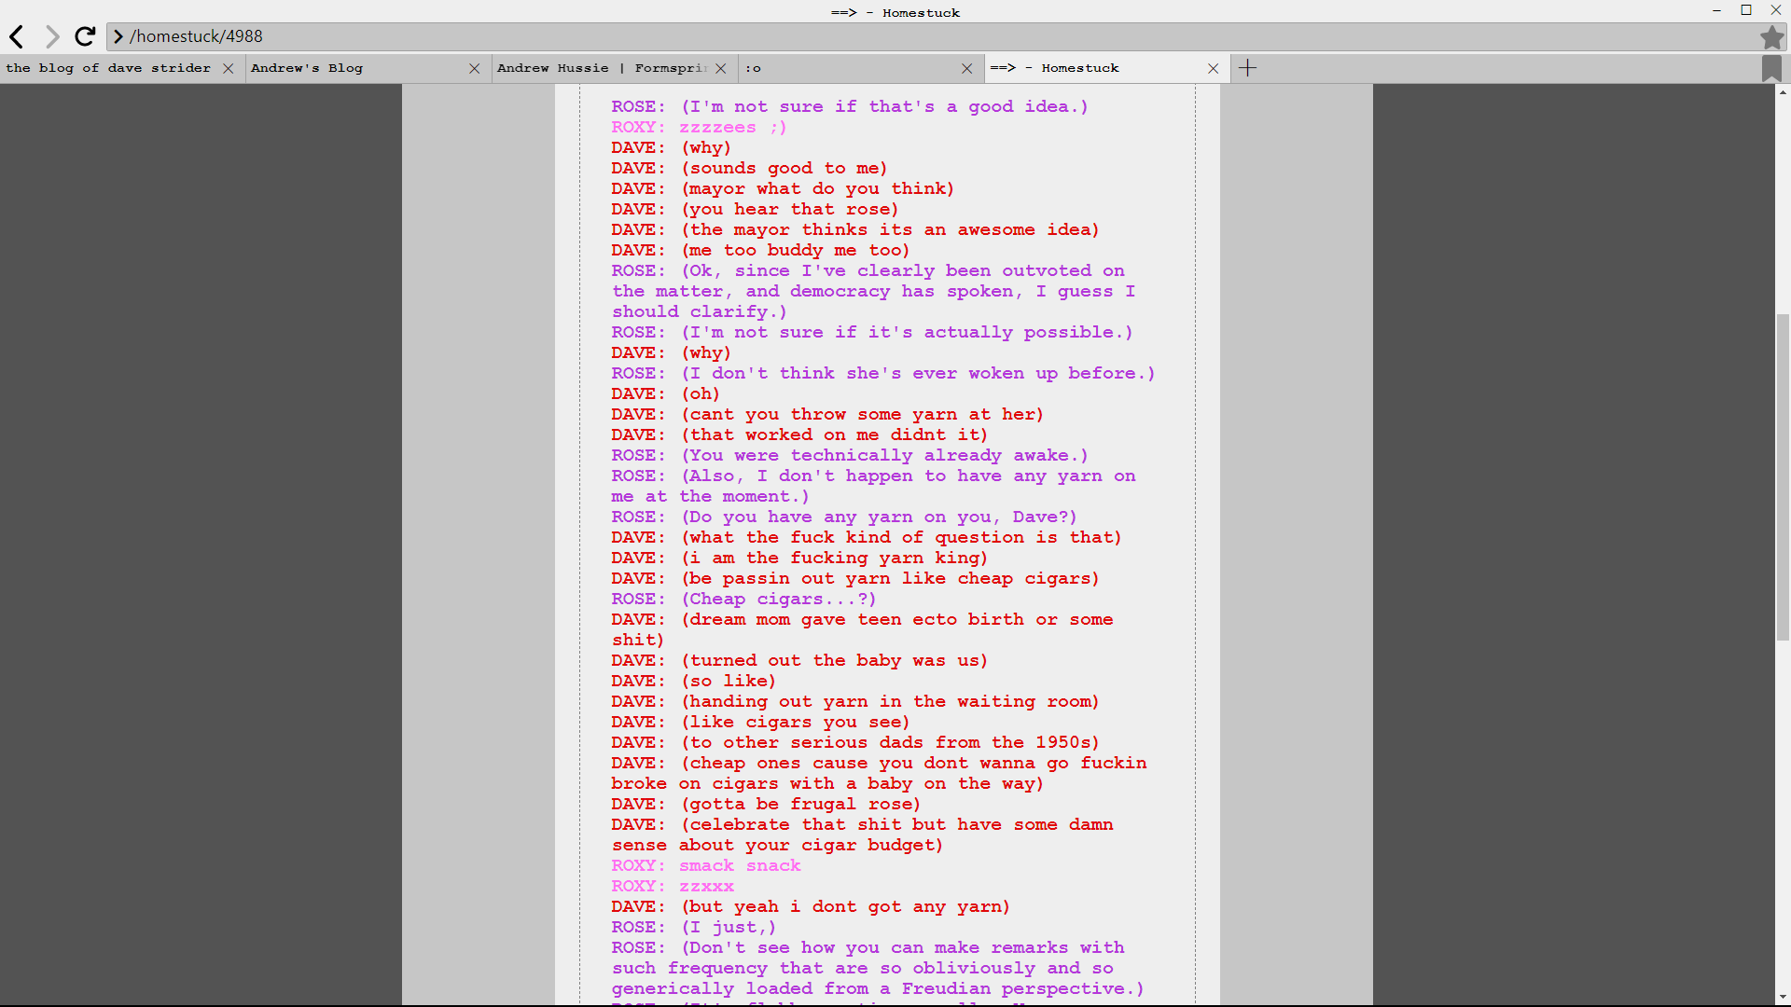The image size is (1791, 1007).
Task: Click the forward navigation arrow
Action: [x=52, y=36]
